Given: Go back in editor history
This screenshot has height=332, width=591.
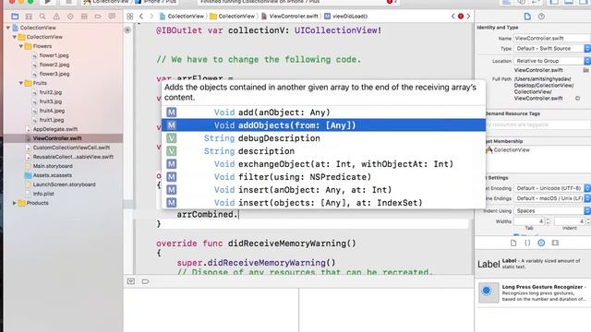Looking at the screenshot, I should (141, 17).
